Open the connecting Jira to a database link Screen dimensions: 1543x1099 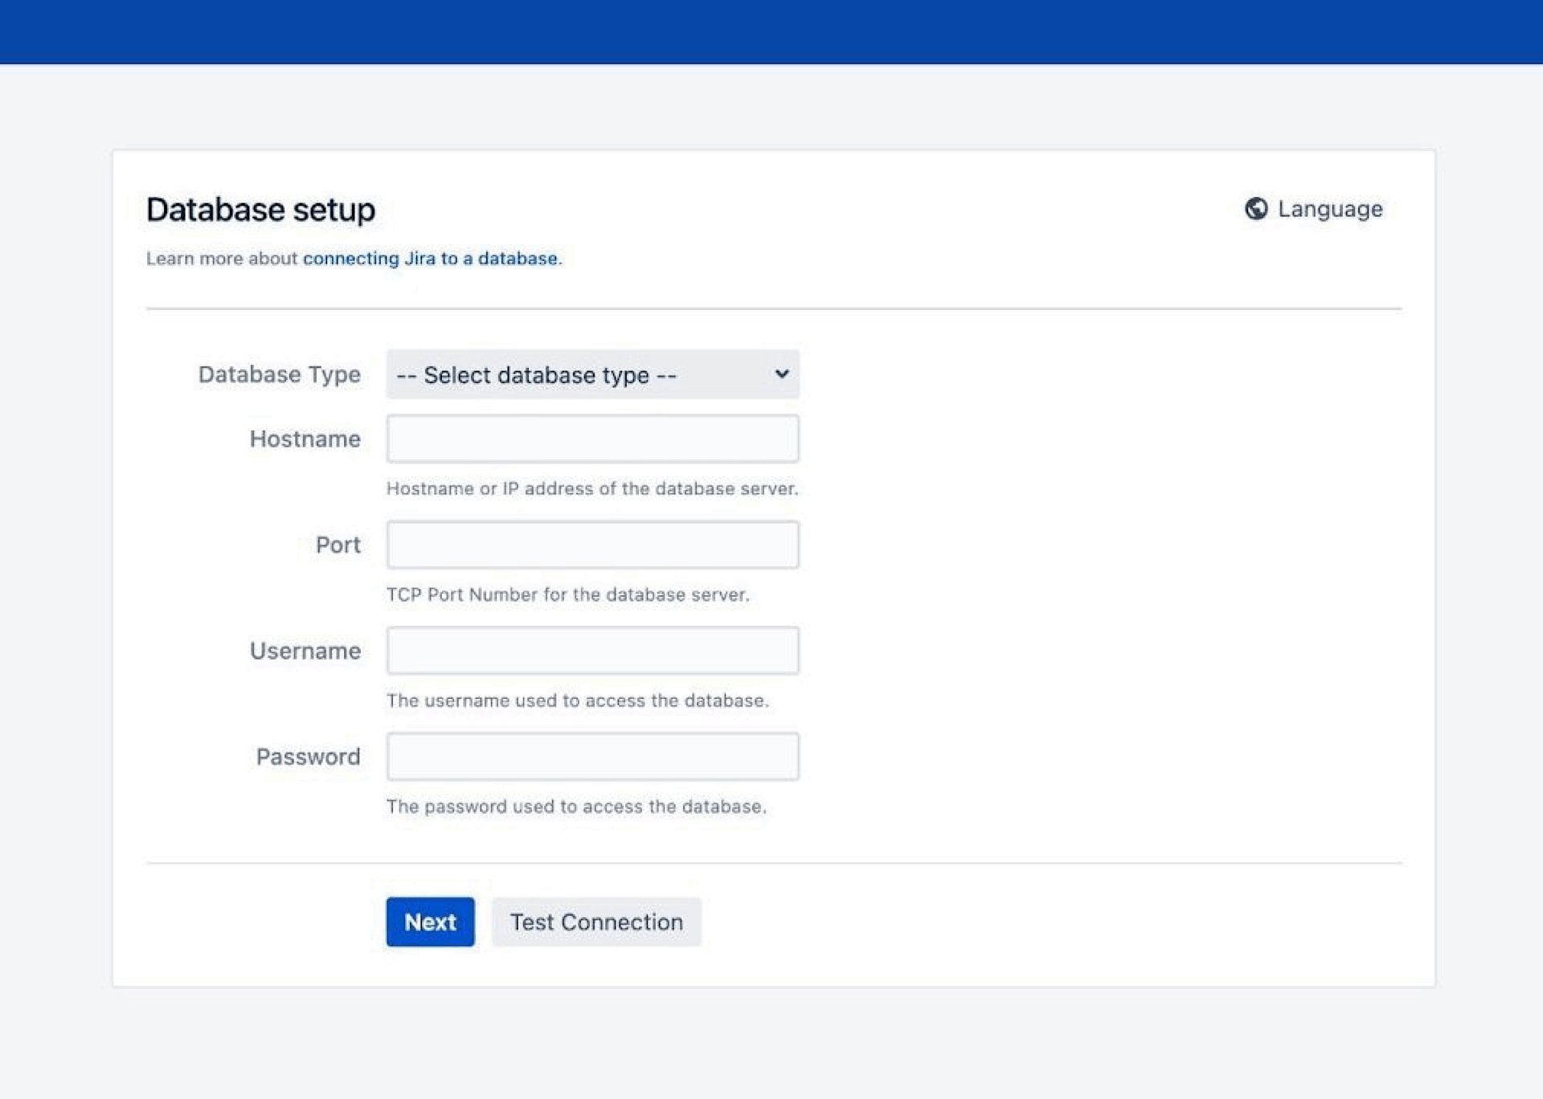[x=432, y=258]
